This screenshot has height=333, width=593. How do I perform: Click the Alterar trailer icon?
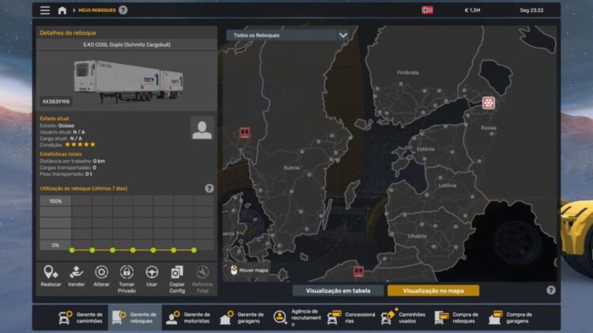coord(101,271)
